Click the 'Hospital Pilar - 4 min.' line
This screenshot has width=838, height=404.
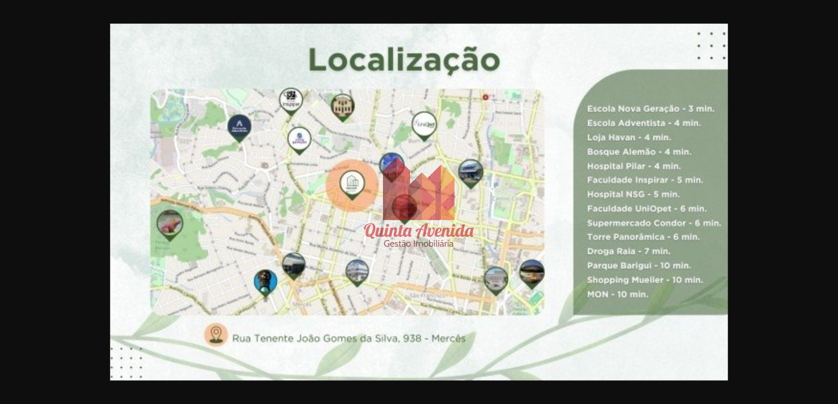click(634, 166)
